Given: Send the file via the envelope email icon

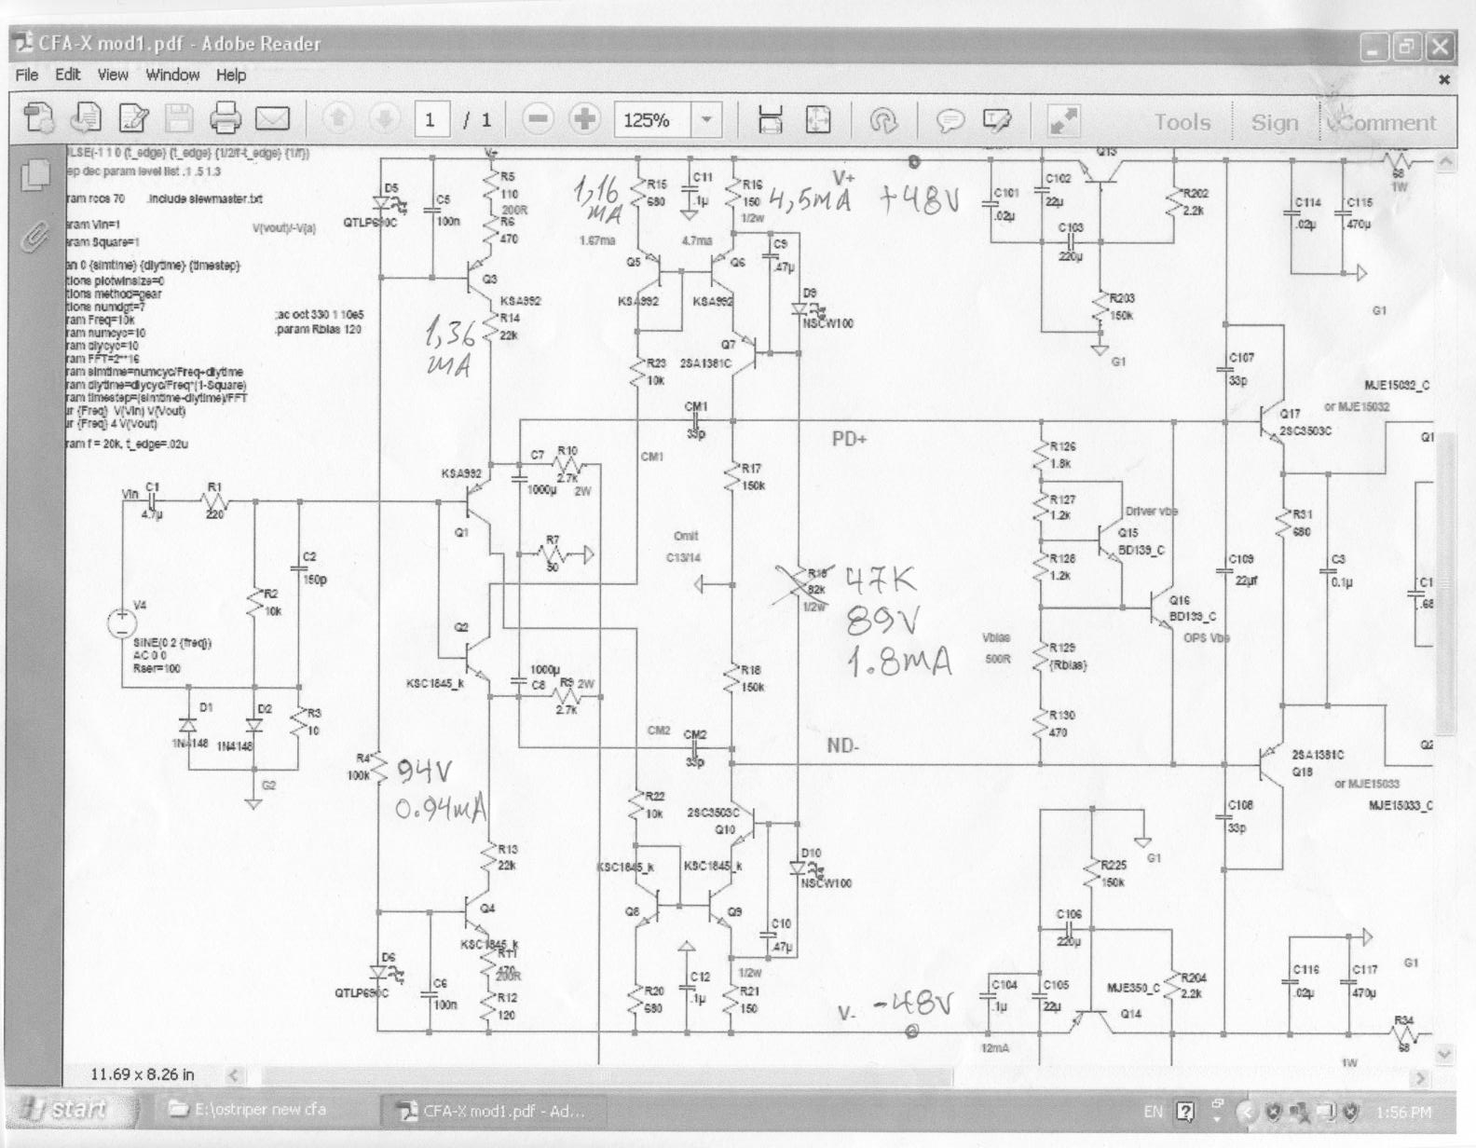Looking at the screenshot, I should (272, 118).
